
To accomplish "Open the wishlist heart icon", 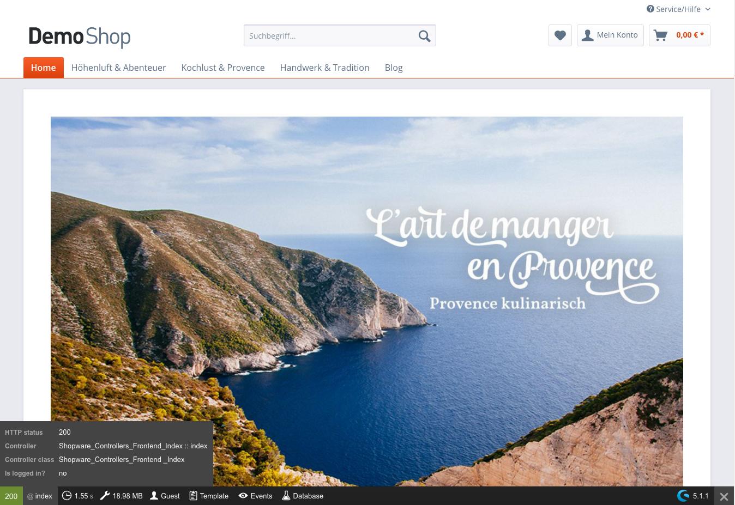I will tap(560, 35).
